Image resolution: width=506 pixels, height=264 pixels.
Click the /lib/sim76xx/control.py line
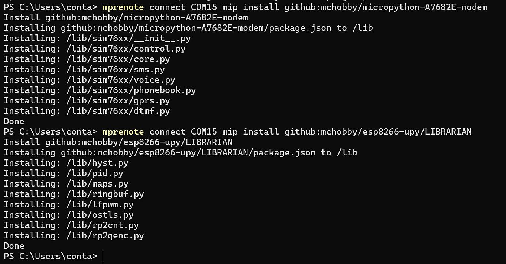95,49
